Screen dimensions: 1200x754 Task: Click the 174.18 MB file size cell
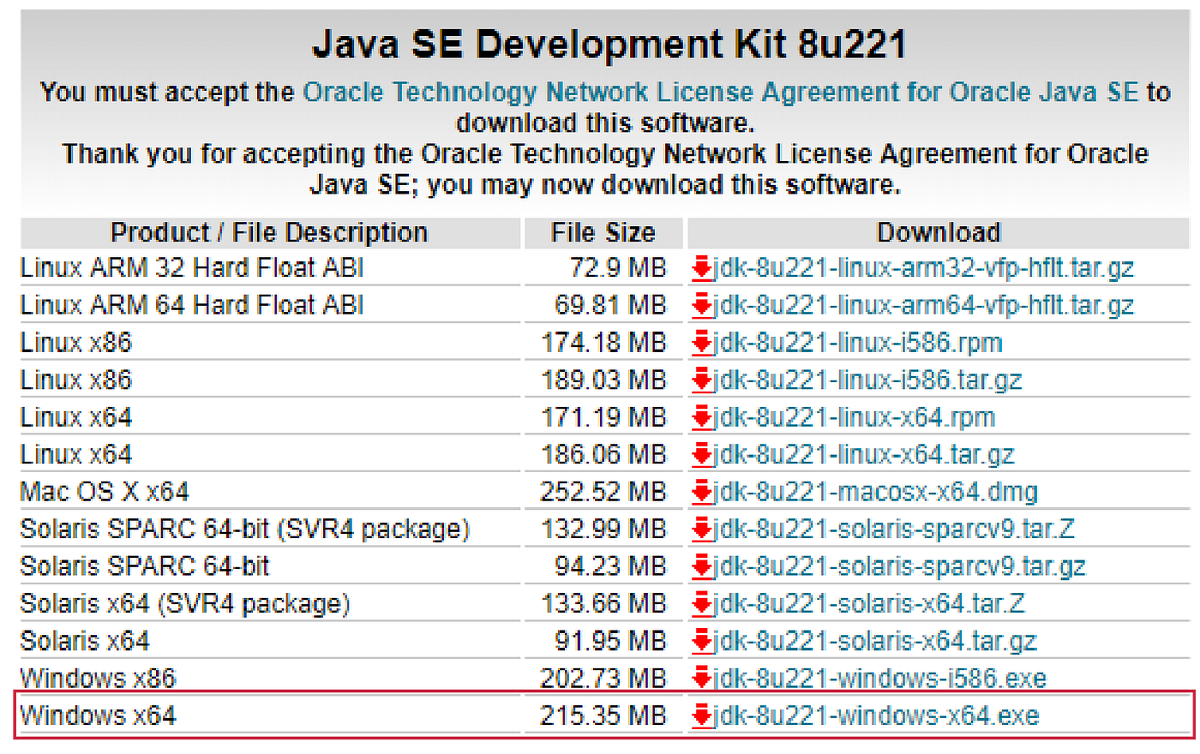point(603,343)
